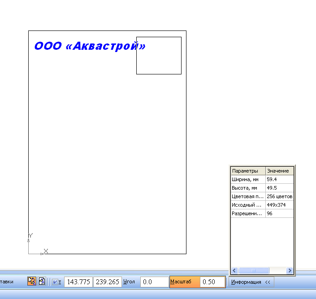Viewport: 316px width, 299px height.
Task: Click the left scroll arrow in info panel
Action: pyautogui.click(x=234, y=270)
